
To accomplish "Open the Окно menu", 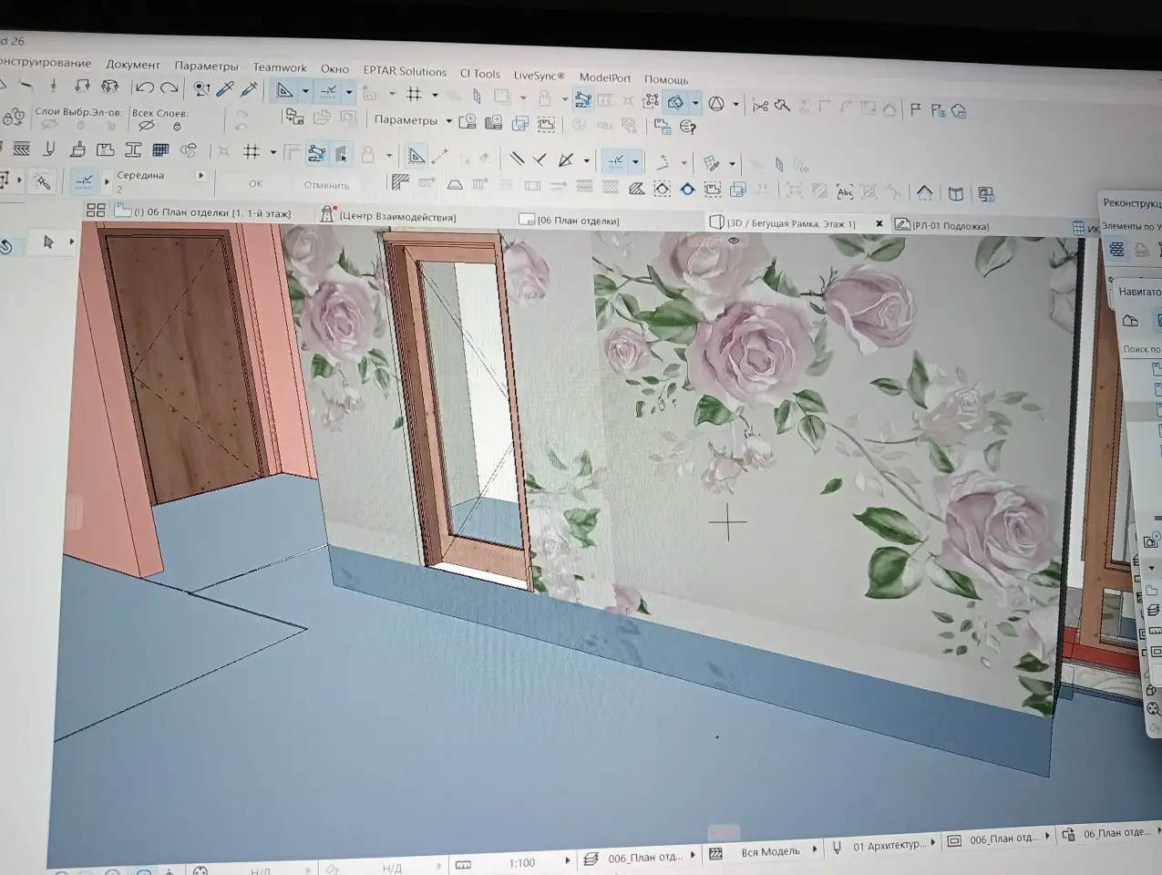I will [x=334, y=68].
